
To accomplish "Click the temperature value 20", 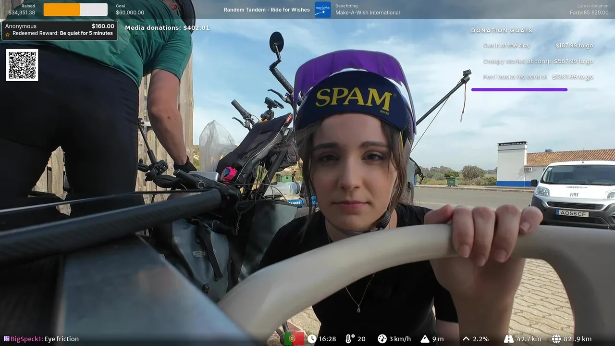I will point(361,339).
